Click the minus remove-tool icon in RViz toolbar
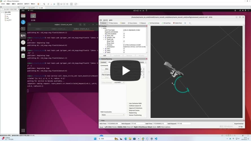This screenshot has height=141, width=251. (x=190, y=23)
